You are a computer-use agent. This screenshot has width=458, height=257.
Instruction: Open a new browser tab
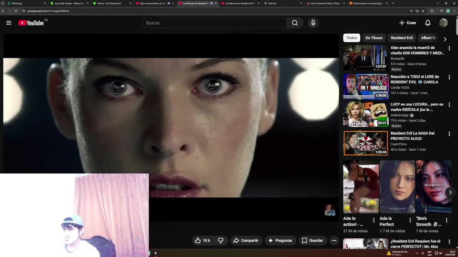(x=393, y=3)
